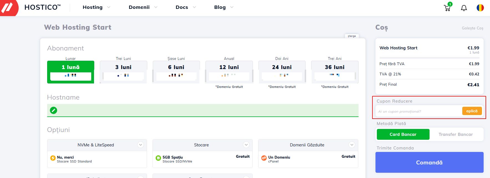
Task: Click the cPanel icon by Un Domeniu
Action: pyautogui.click(x=264, y=158)
